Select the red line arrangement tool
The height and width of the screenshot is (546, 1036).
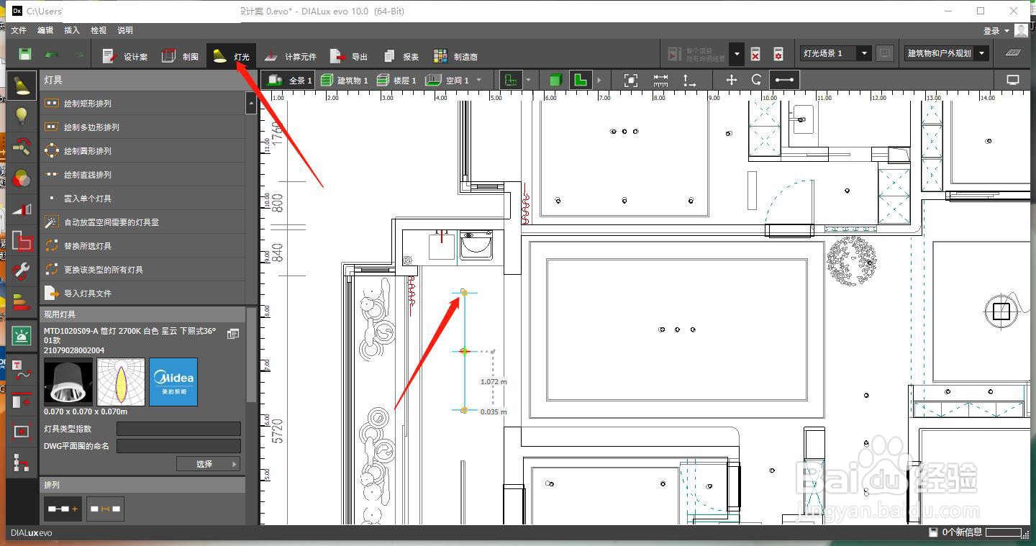(x=22, y=401)
